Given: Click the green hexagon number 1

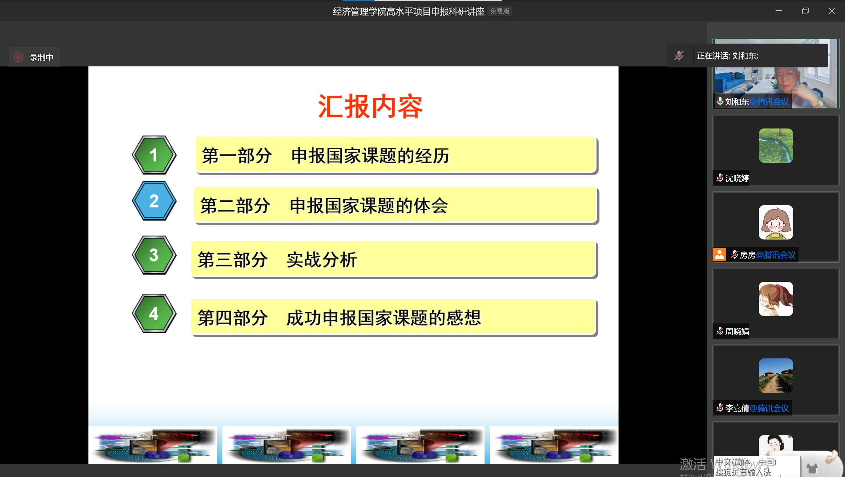Looking at the screenshot, I should pos(154,155).
